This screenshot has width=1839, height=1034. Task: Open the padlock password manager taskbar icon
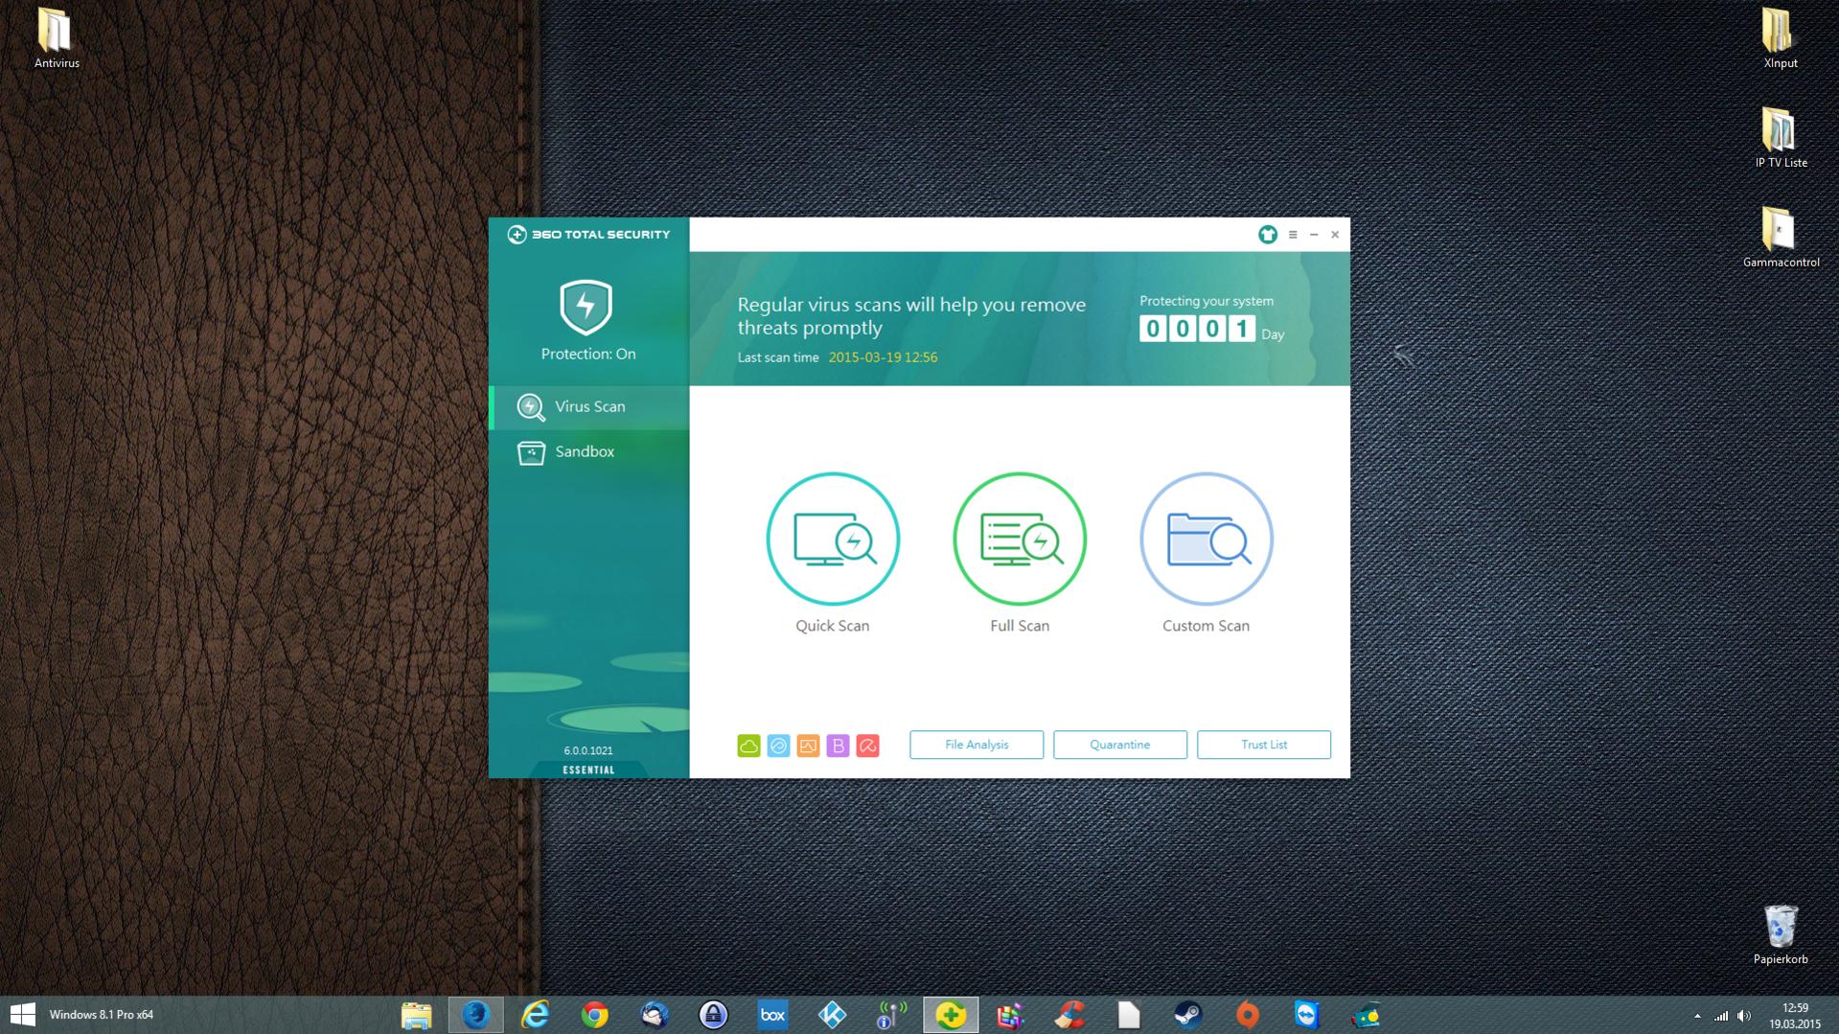tap(713, 1015)
